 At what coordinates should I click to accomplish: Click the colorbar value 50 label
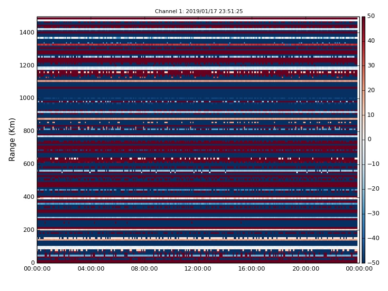pyautogui.click(x=371, y=16)
